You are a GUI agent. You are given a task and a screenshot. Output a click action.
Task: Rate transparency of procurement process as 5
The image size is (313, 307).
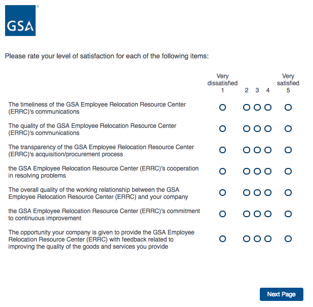tap(288, 150)
